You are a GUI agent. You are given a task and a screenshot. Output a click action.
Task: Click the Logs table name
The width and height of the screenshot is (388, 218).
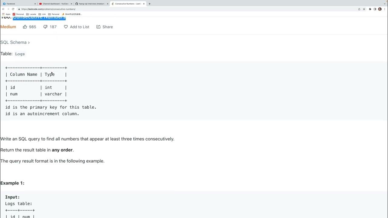pyautogui.click(x=20, y=54)
